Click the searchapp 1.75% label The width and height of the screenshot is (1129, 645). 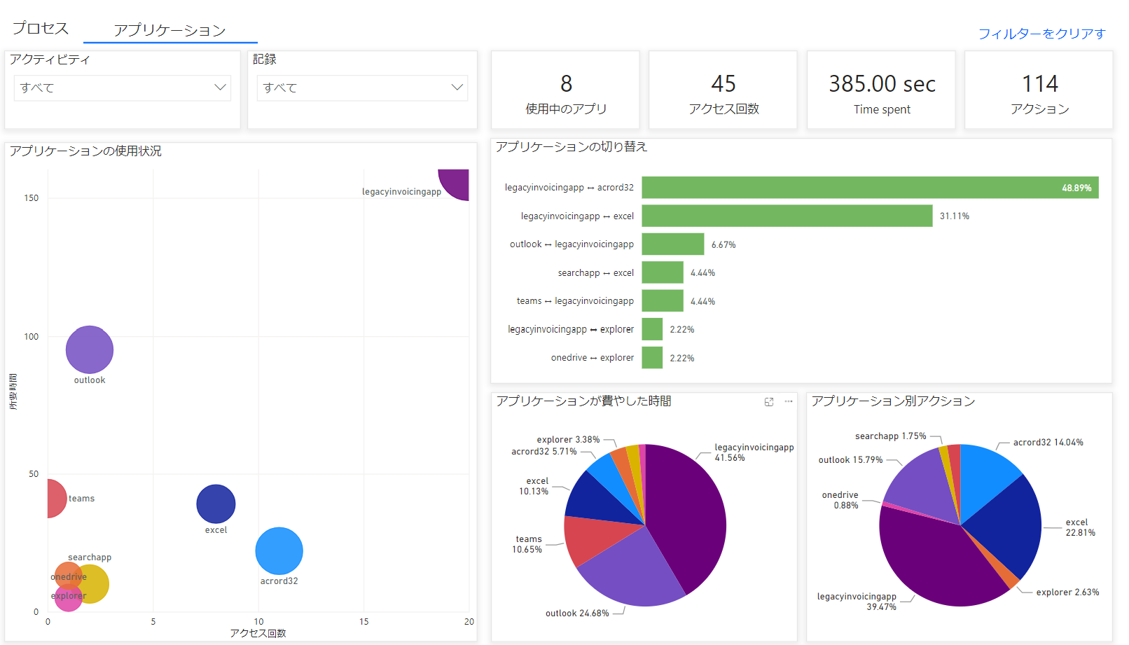(890, 436)
